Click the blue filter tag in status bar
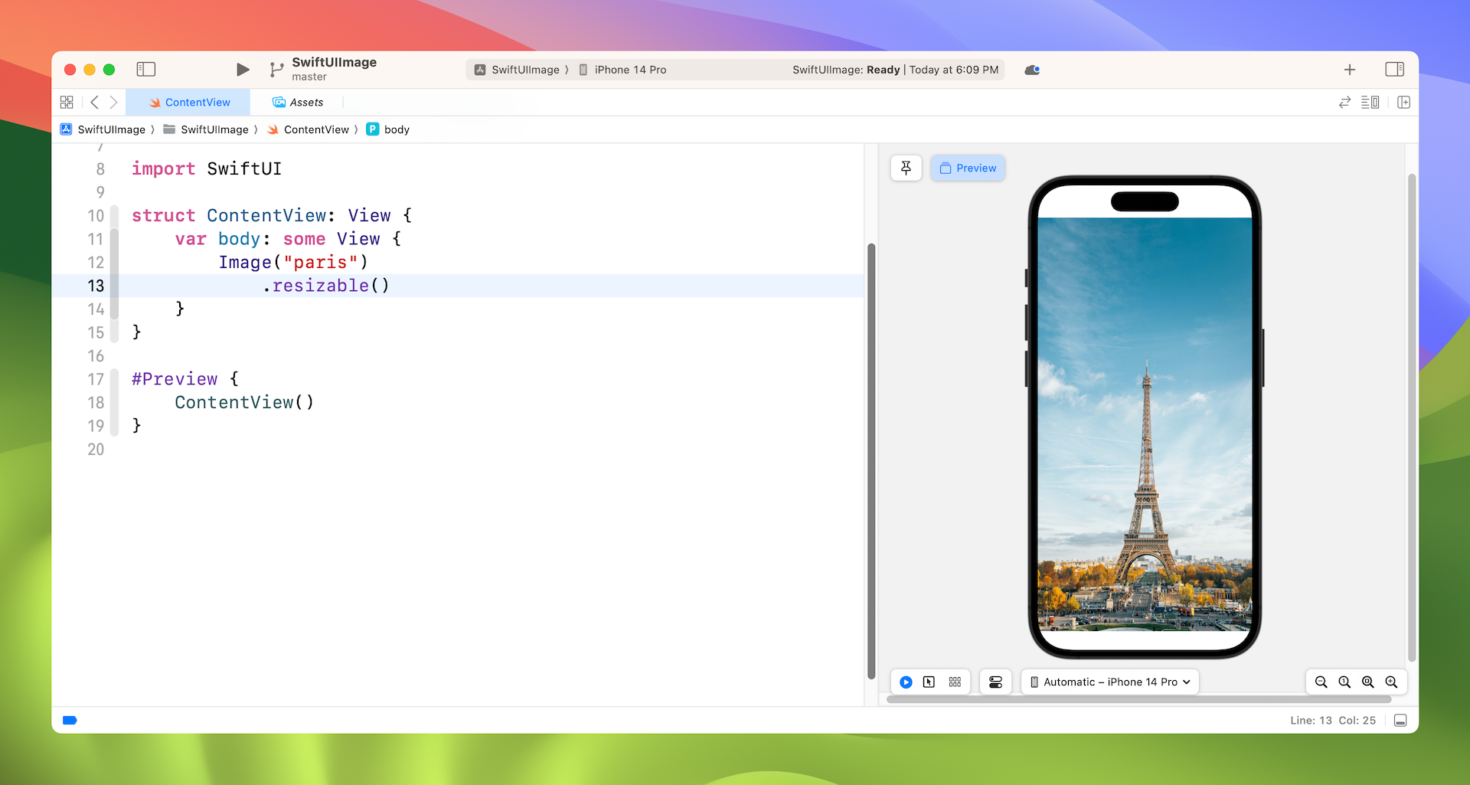Screen dimensions: 1470x785 70,720
